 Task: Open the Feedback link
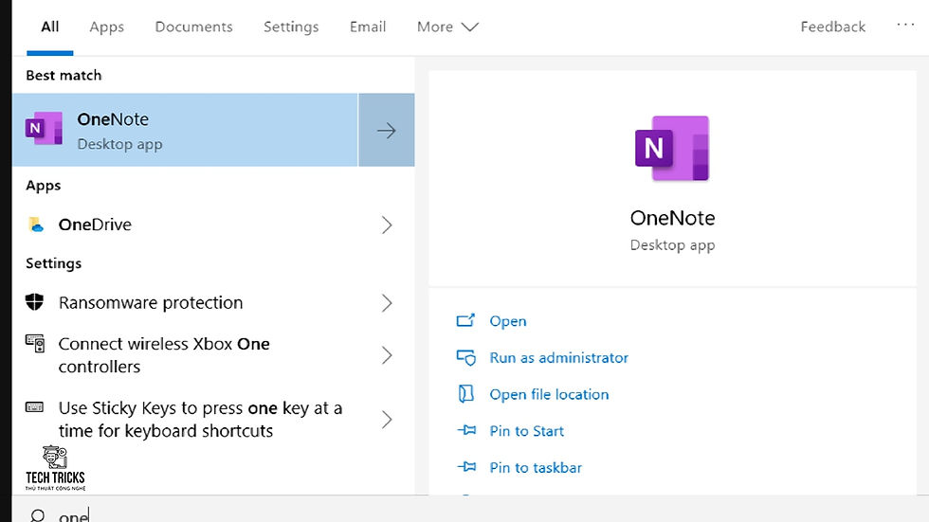tap(832, 27)
